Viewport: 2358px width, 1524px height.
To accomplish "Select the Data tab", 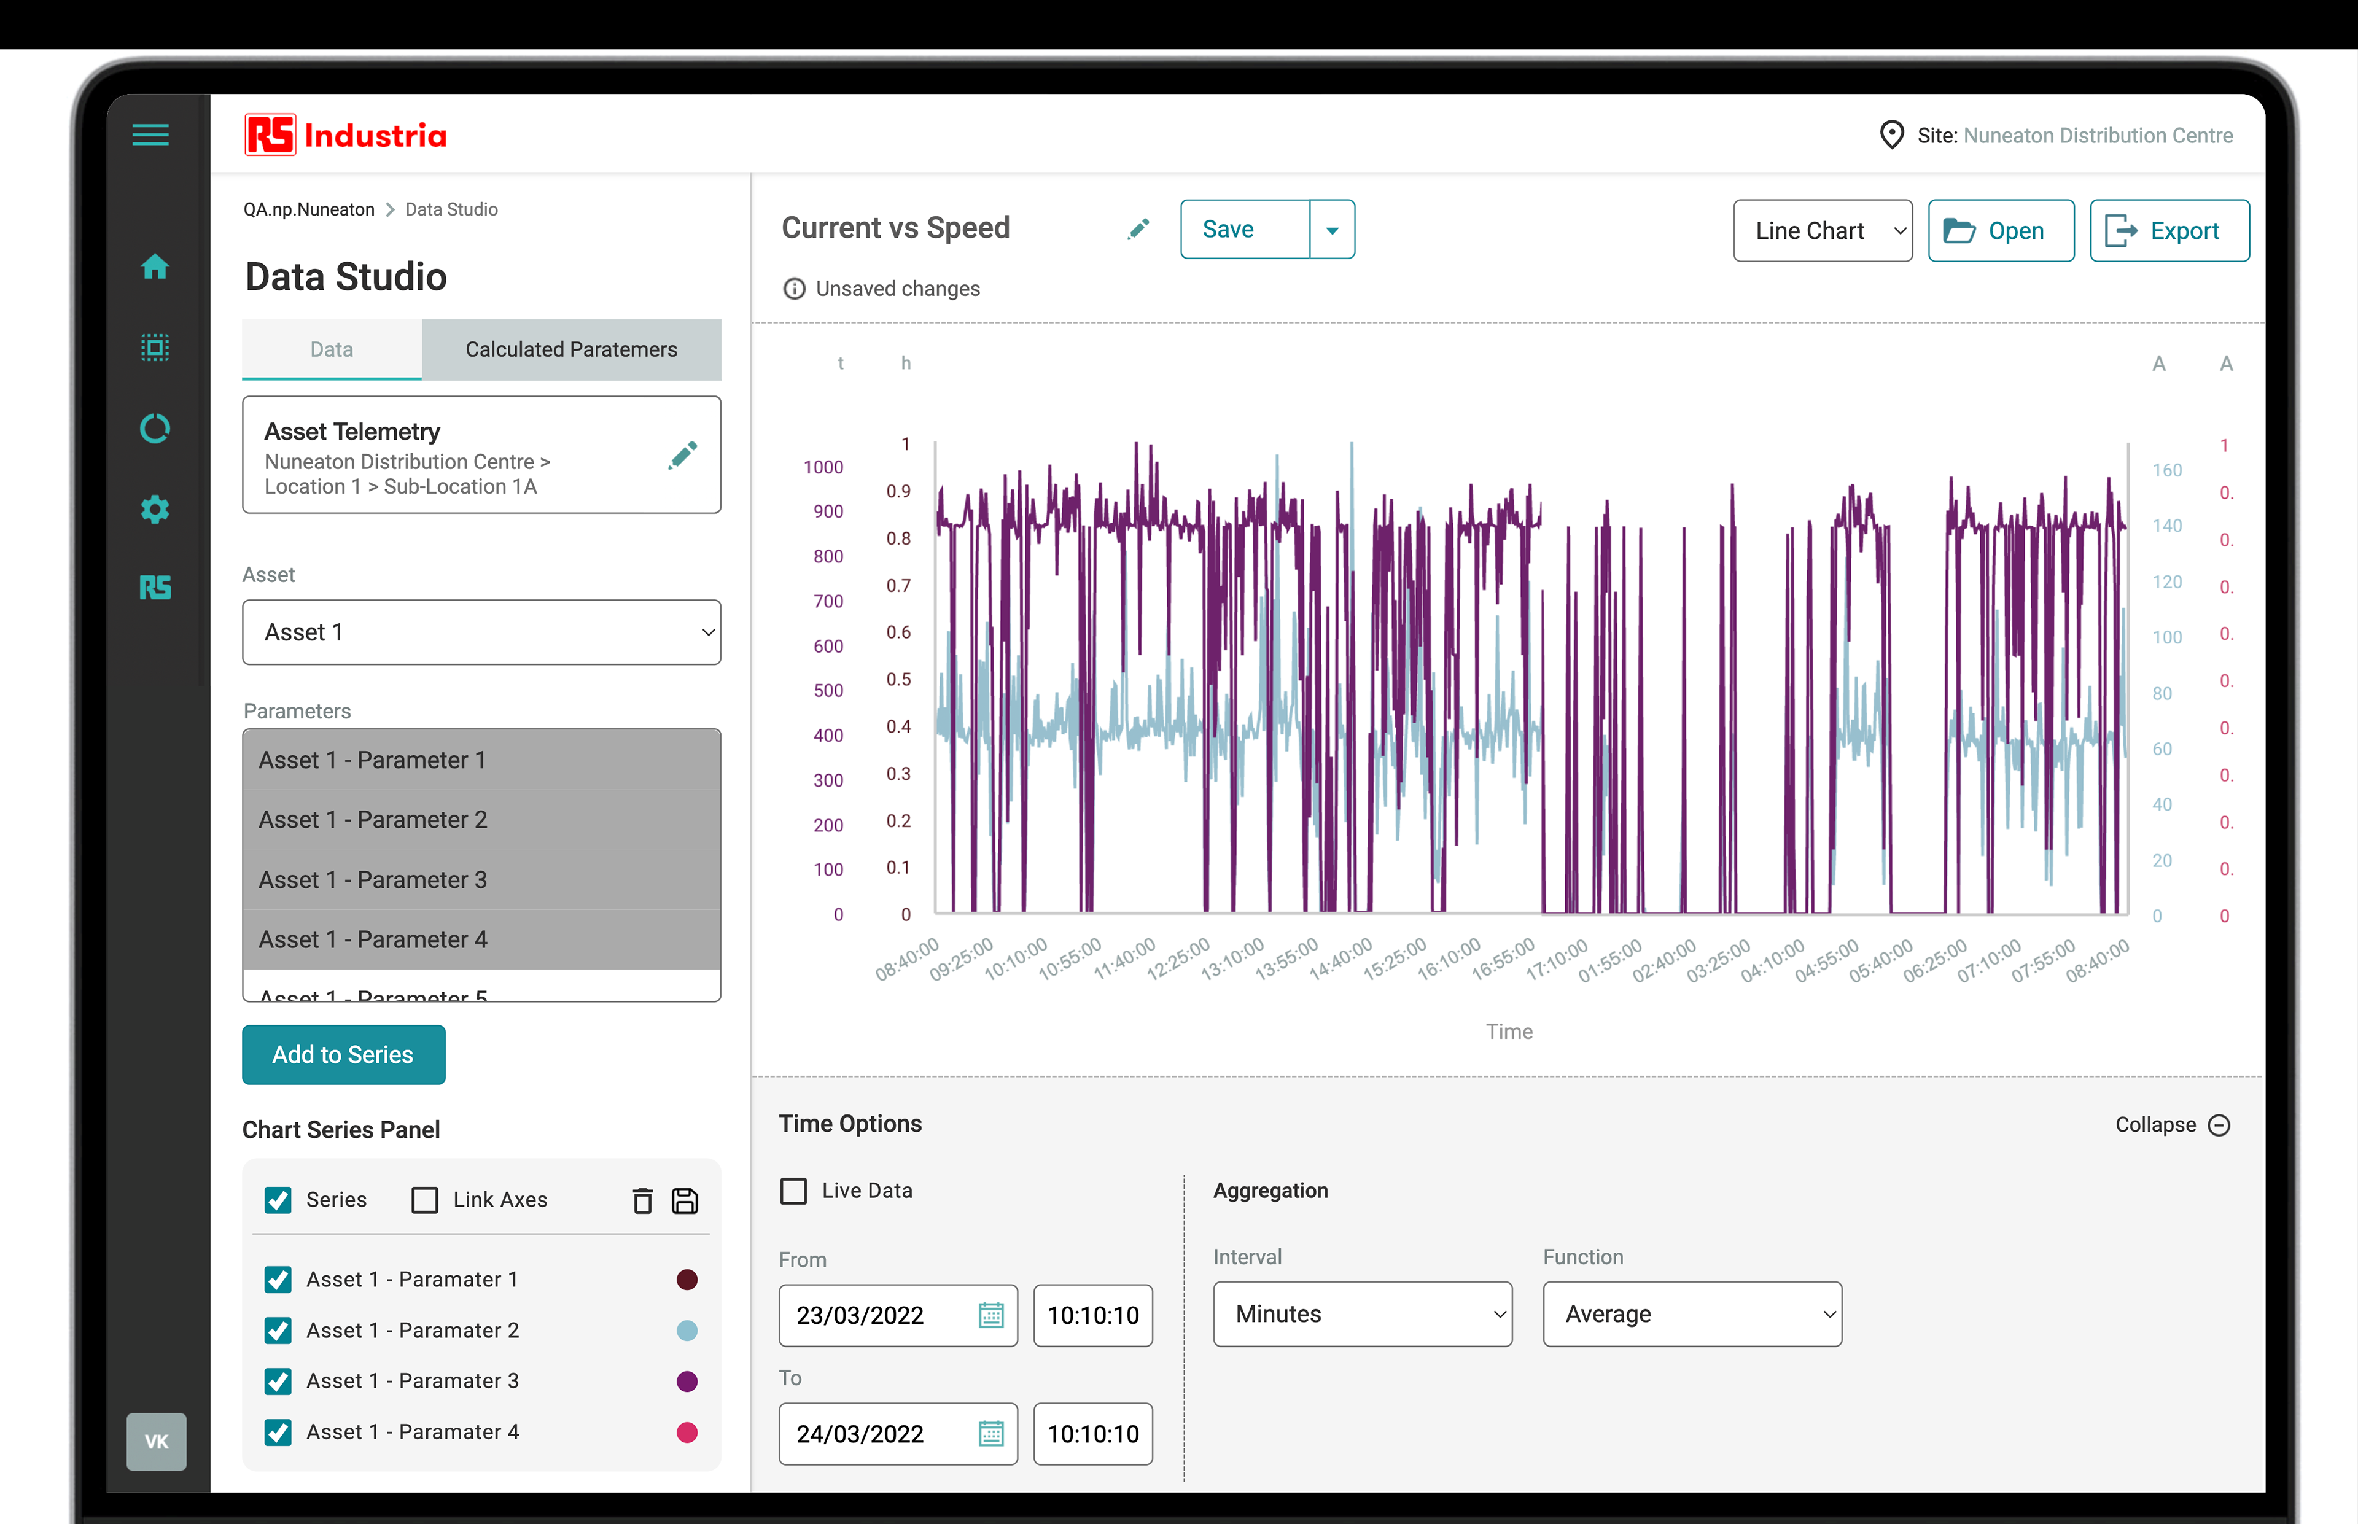I will [x=332, y=349].
